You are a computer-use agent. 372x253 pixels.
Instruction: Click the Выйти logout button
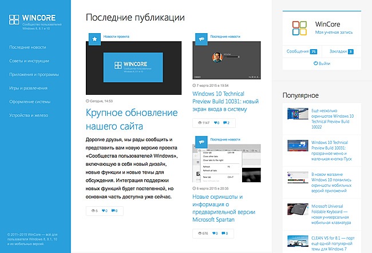tap(322, 63)
